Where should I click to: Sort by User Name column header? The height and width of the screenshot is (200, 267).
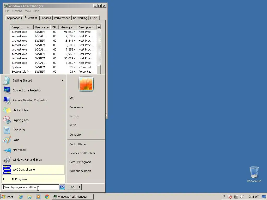[42, 27]
